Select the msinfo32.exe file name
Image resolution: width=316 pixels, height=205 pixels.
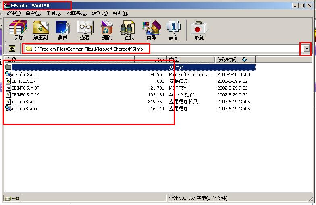[x=25, y=109]
